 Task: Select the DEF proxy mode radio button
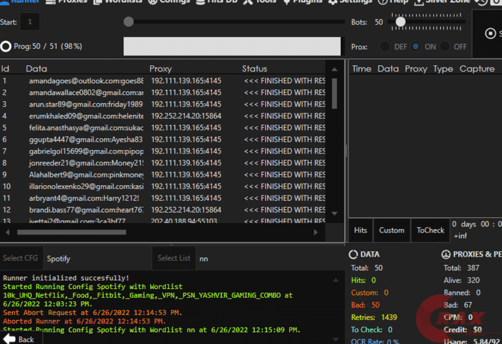[x=384, y=47]
